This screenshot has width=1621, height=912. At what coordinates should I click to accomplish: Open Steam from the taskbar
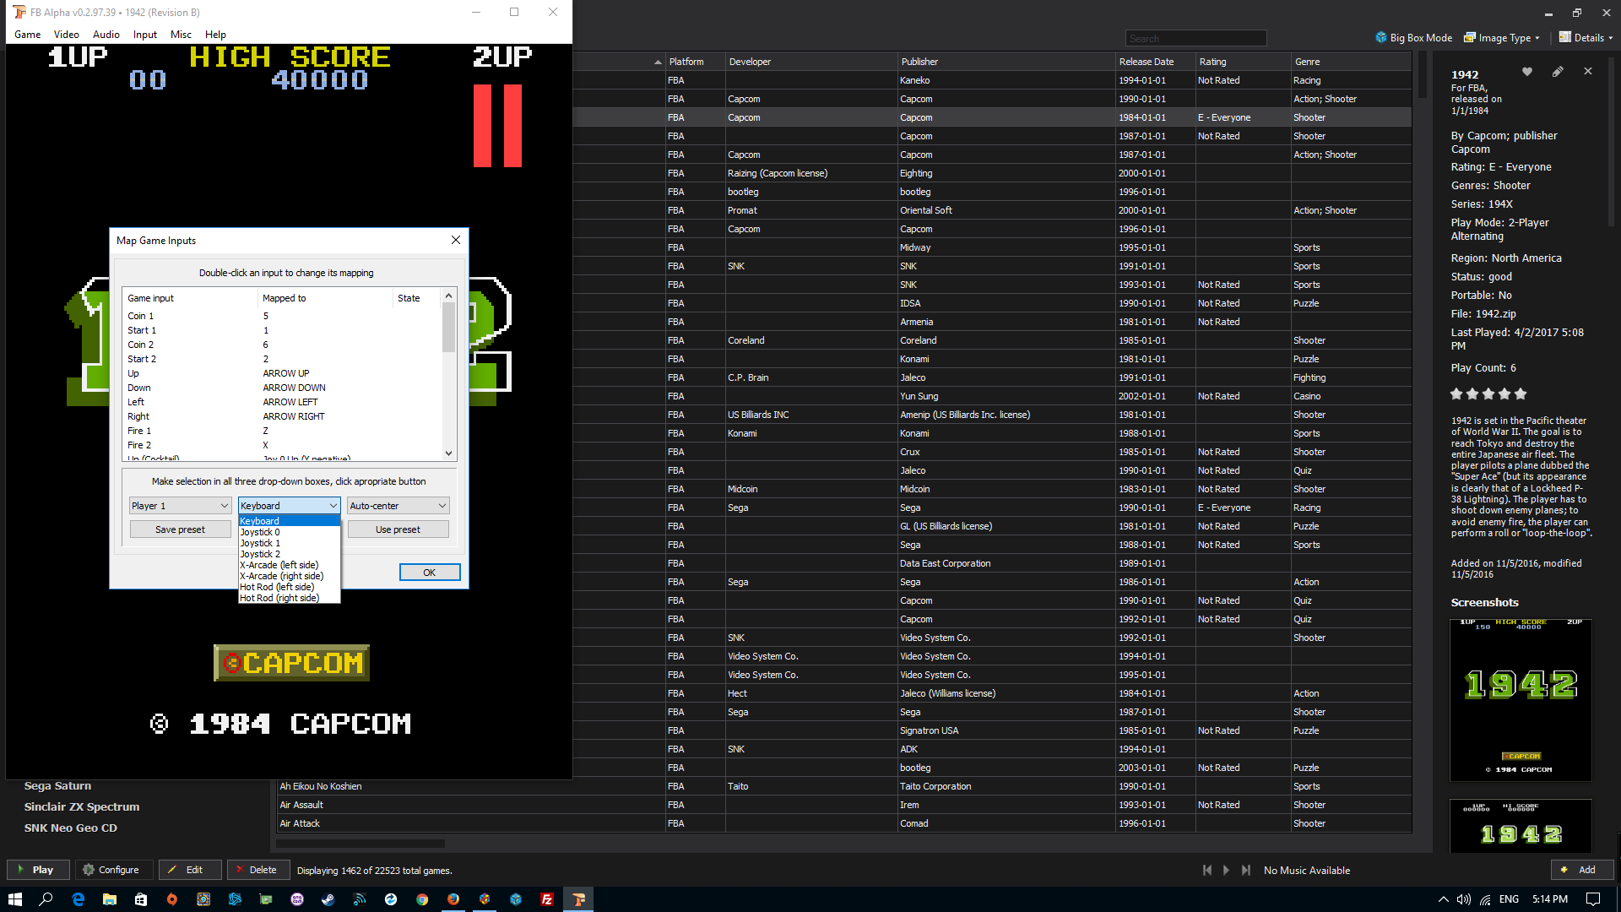pyautogui.click(x=328, y=899)
